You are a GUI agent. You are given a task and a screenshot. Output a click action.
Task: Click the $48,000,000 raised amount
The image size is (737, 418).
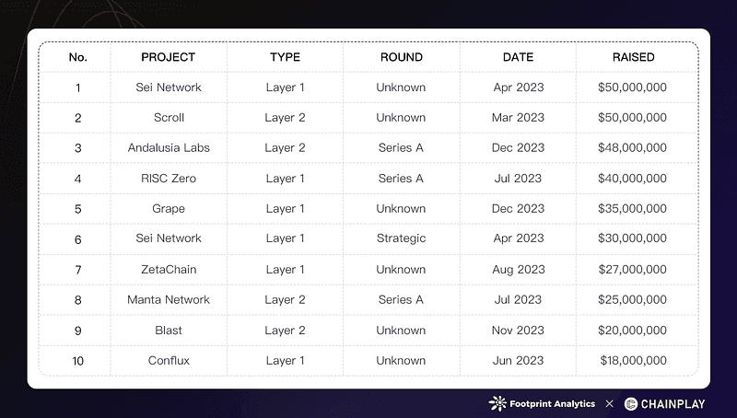[x=632, y=147]
